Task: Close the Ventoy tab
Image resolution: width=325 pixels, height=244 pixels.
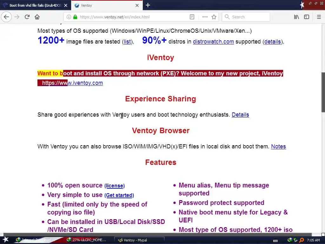Action: coord(137,5)
